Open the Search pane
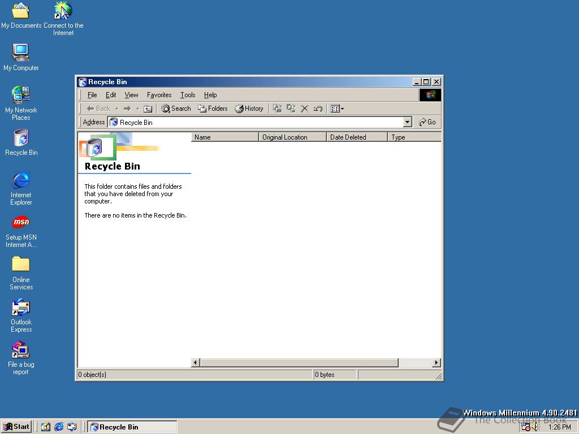Screen dimensions: 579x434 click(176, 108)
